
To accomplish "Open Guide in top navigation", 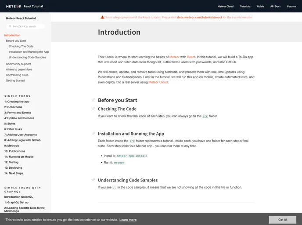I will [260, 6].
